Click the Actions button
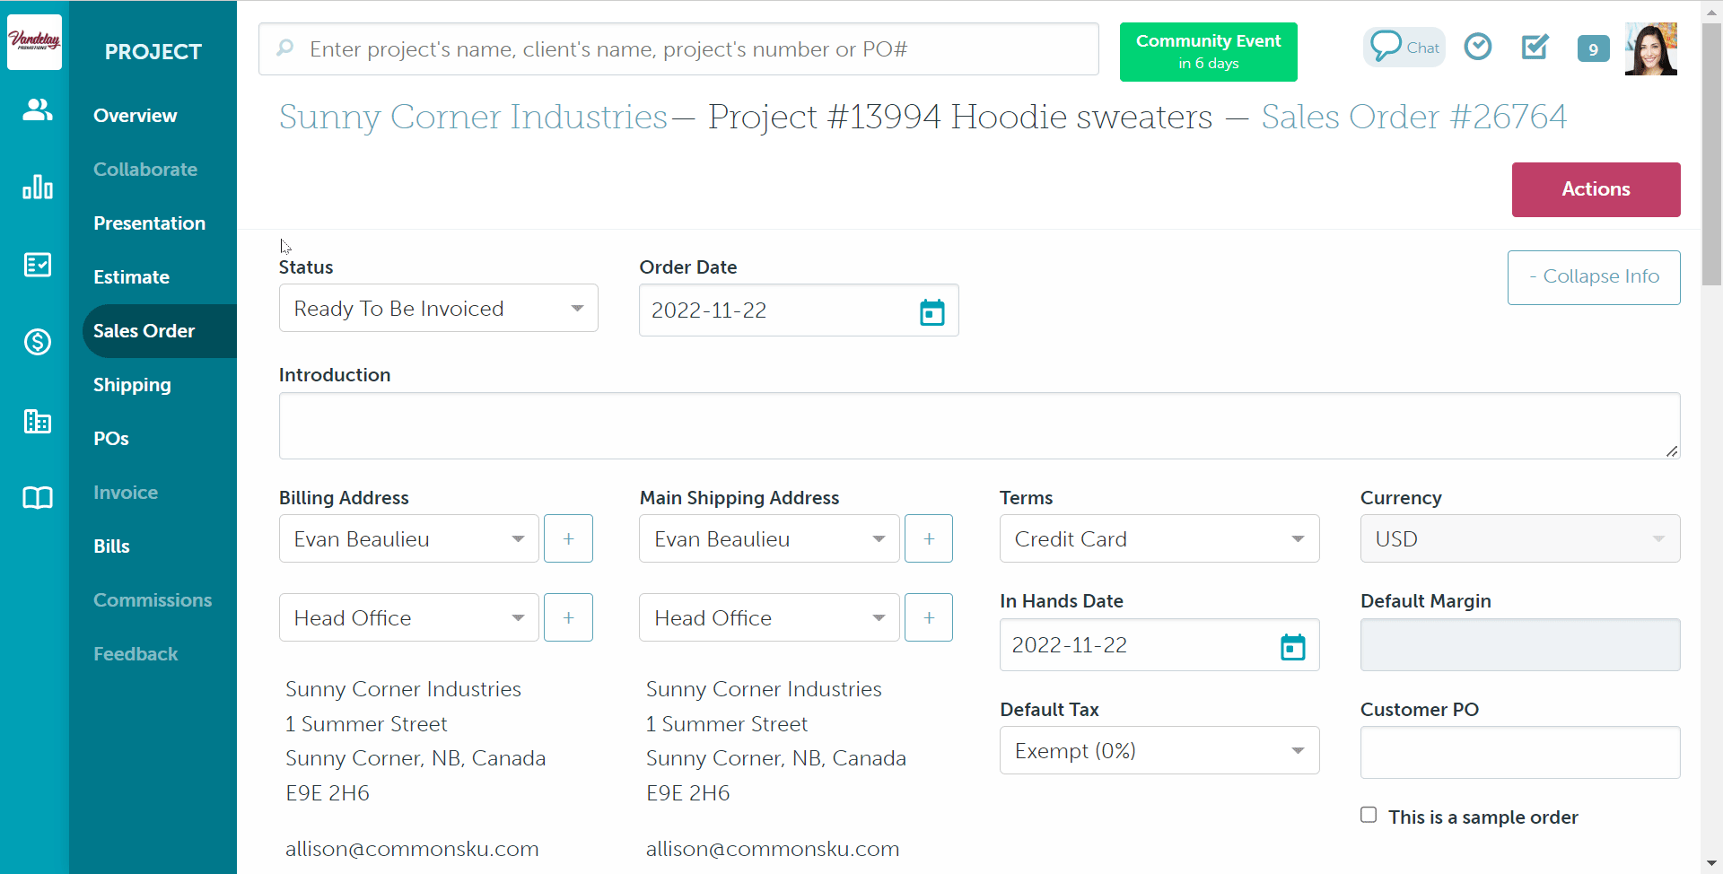1723x874 pixels. (x=1595, y=189)
